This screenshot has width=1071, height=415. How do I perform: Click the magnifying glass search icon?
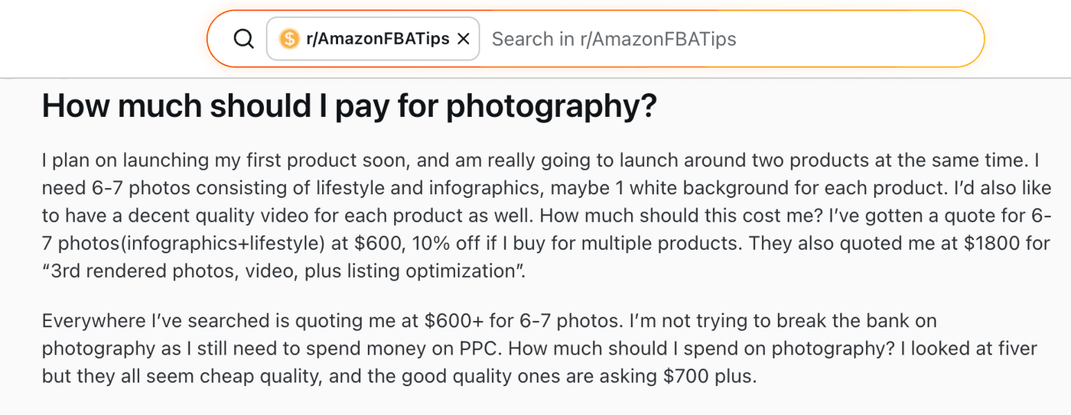(x=243, y=39)
